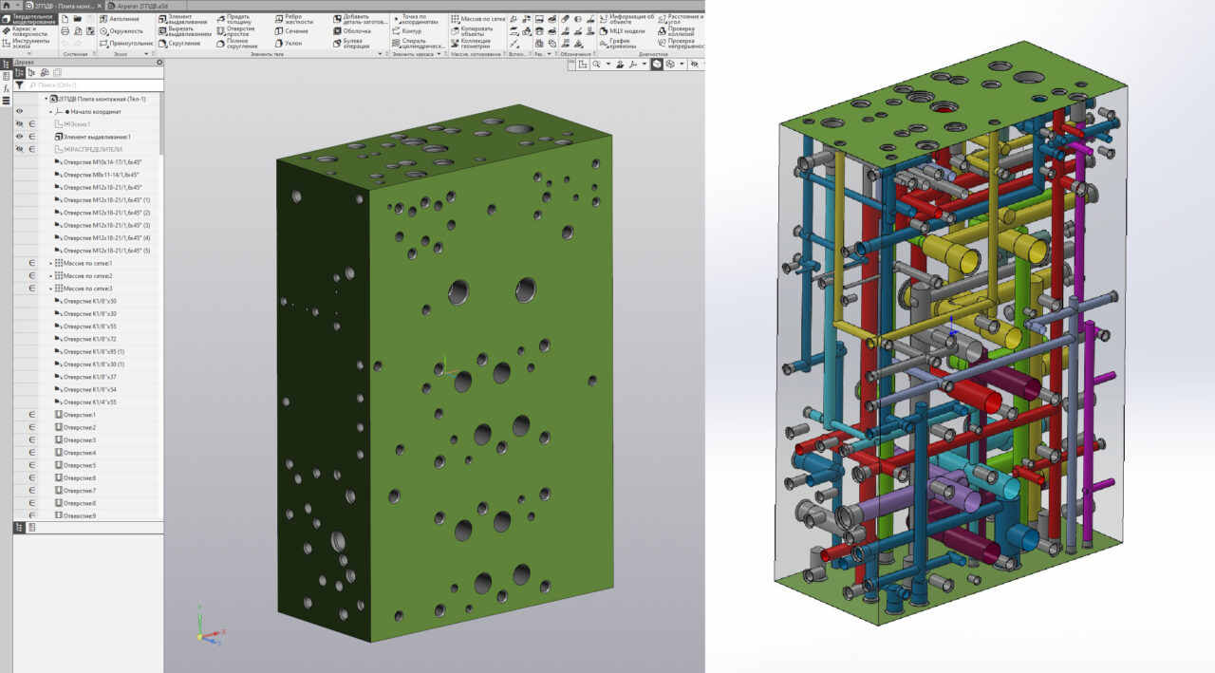Viewport: 1215px width, 673px height.
Task: Show hidden РАСПРЕДЕЛИТЕЛИ sketch via eye
Action: tap(19, 149)
